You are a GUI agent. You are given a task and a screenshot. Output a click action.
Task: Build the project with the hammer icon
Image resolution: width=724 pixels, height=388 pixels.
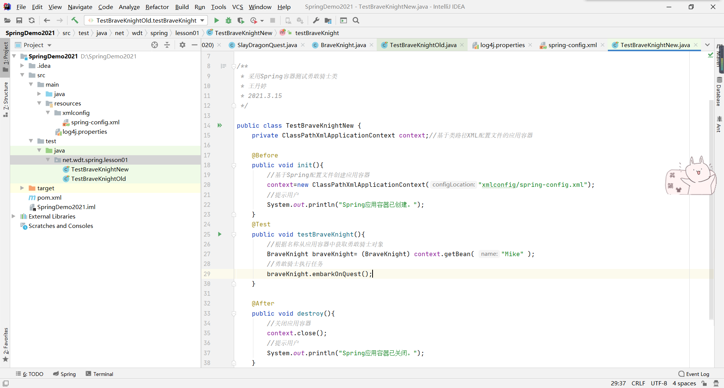point(75,20)
